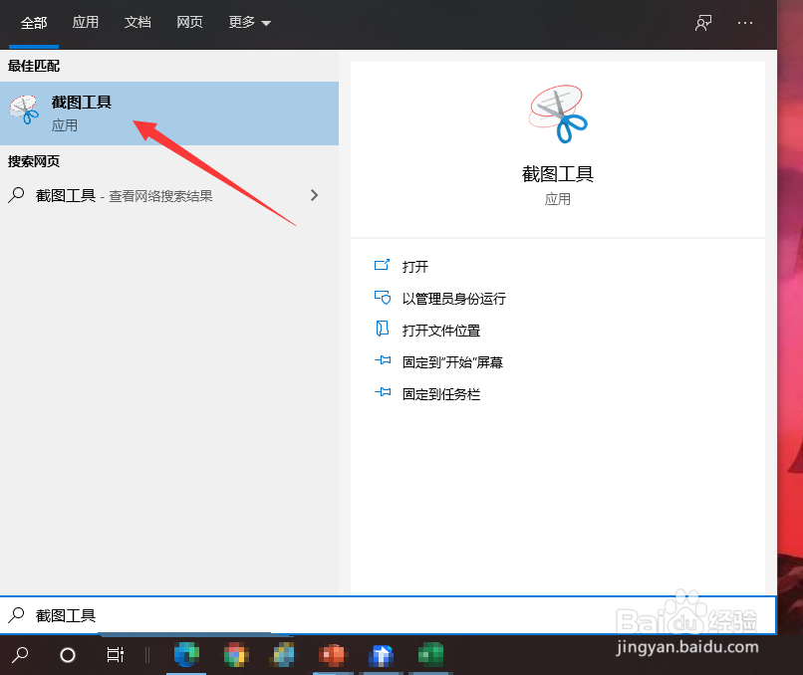The width and height of the screenshot is (803, 675).
Task: Click the admin icon beside 以管理员身份运行
Action: coord(383,298)
